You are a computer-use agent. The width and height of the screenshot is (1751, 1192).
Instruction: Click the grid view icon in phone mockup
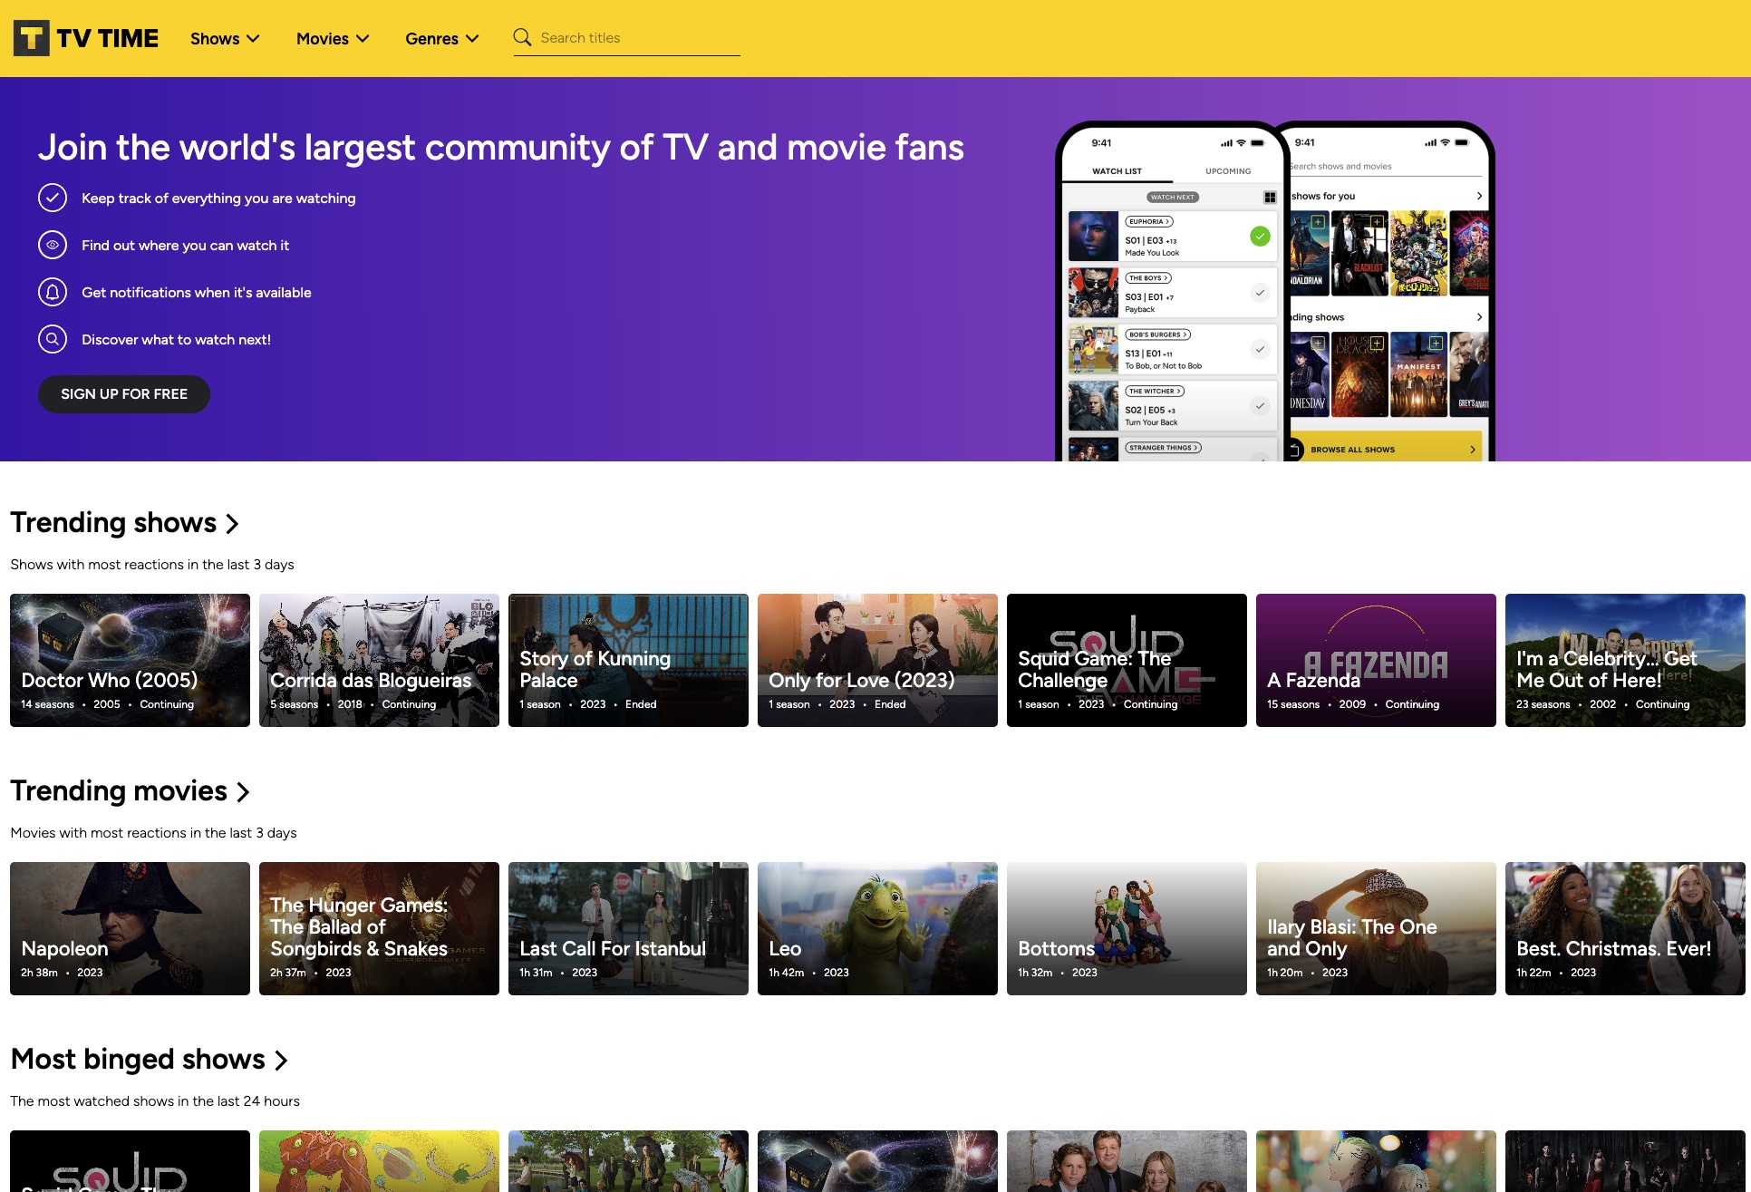click(x=1270, y=197)
